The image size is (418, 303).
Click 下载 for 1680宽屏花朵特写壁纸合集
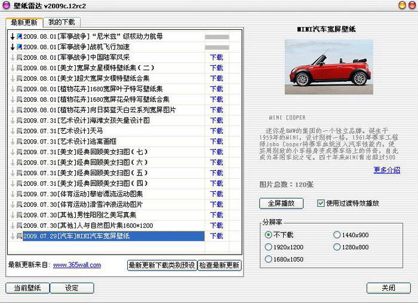coord(216,99)
